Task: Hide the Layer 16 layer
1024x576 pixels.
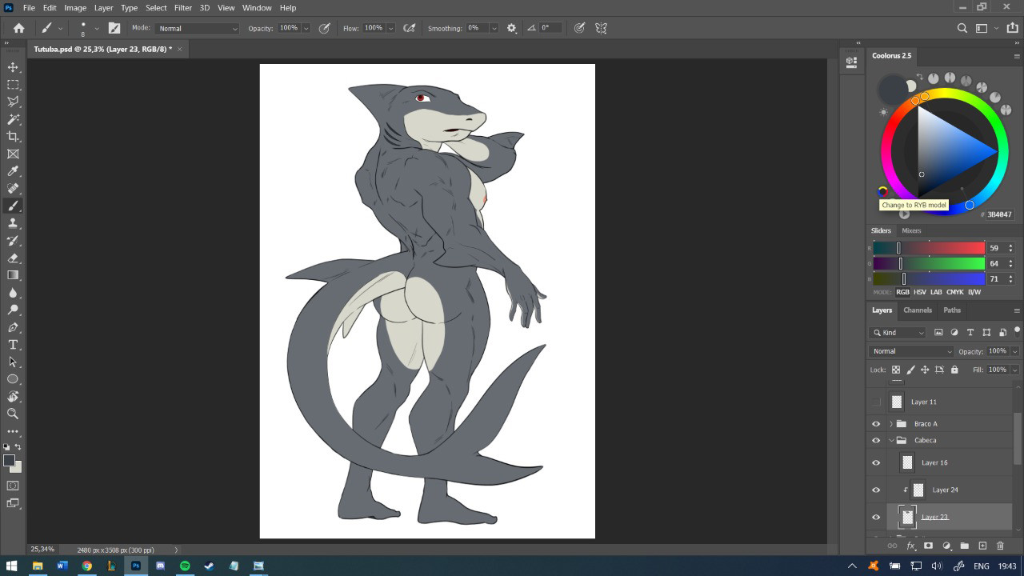Action: [876, 462]
